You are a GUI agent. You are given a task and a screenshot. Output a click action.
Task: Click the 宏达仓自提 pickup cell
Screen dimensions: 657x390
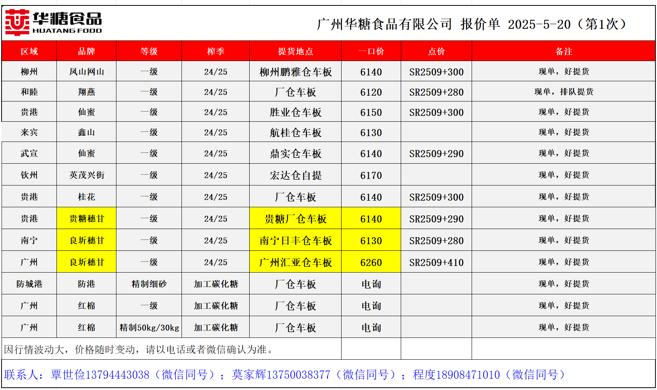(x=296, y=175)
